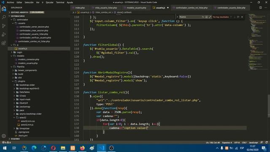Toggle match case in find widget

[203, 17]
